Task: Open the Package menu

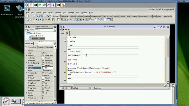Action: (71, 13)
